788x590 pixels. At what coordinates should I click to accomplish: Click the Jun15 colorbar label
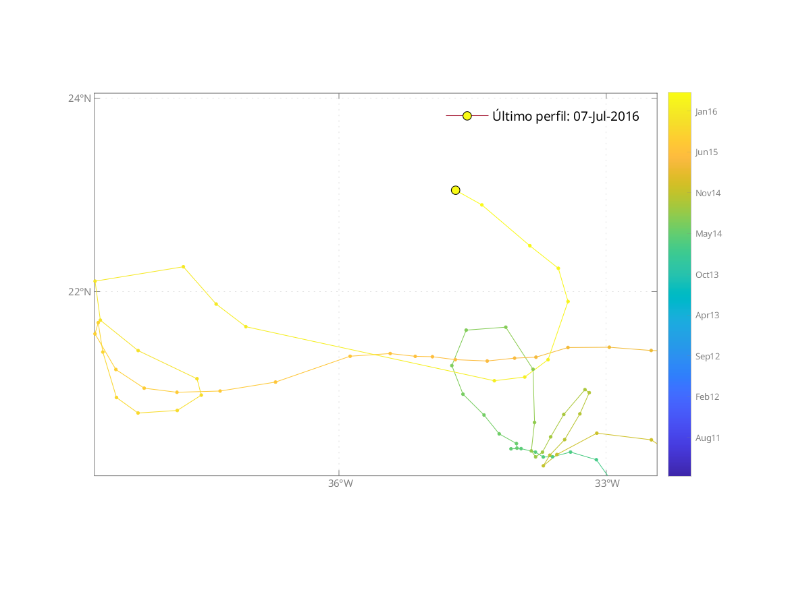coord(706,152)
